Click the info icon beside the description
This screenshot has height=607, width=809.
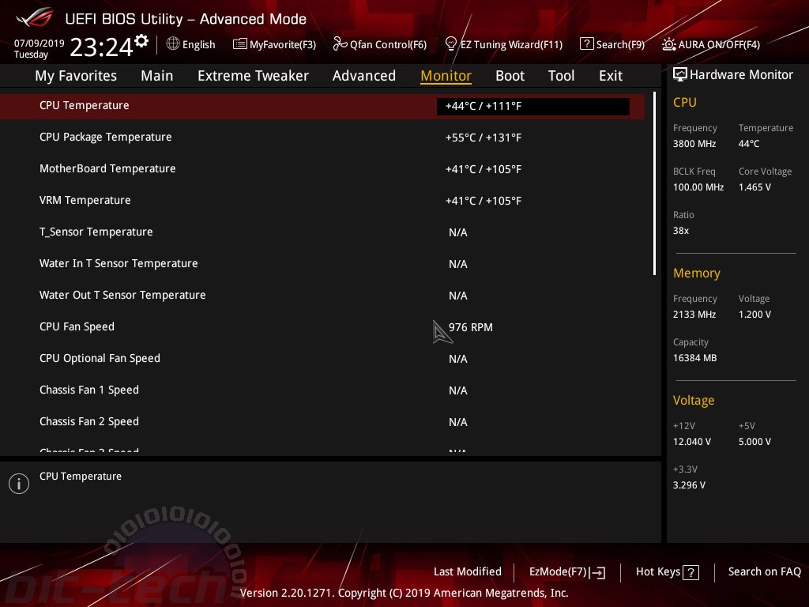coord(19,484)
